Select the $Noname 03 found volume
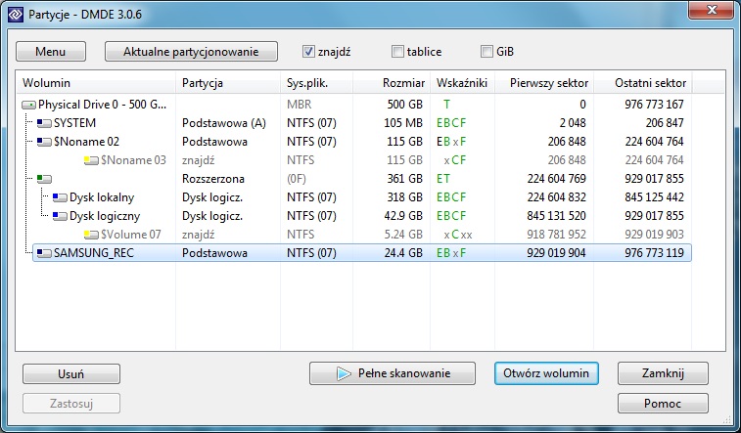The height and width of the screenshot is (433, 741). click(x=133, y=161)
